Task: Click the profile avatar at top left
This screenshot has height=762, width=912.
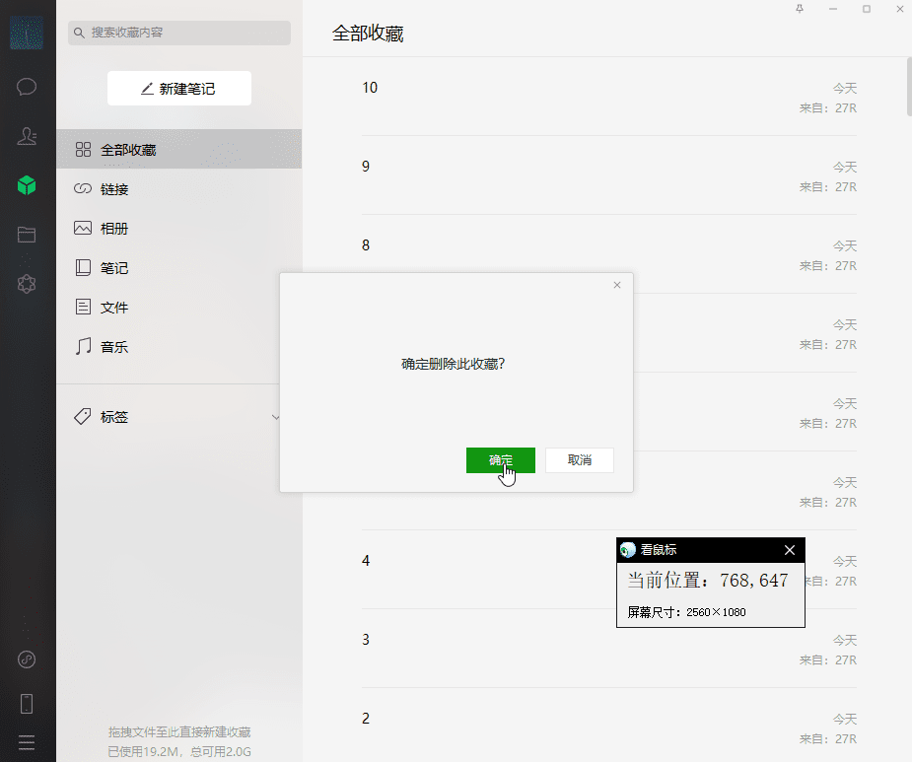Action: click(27, 34)
